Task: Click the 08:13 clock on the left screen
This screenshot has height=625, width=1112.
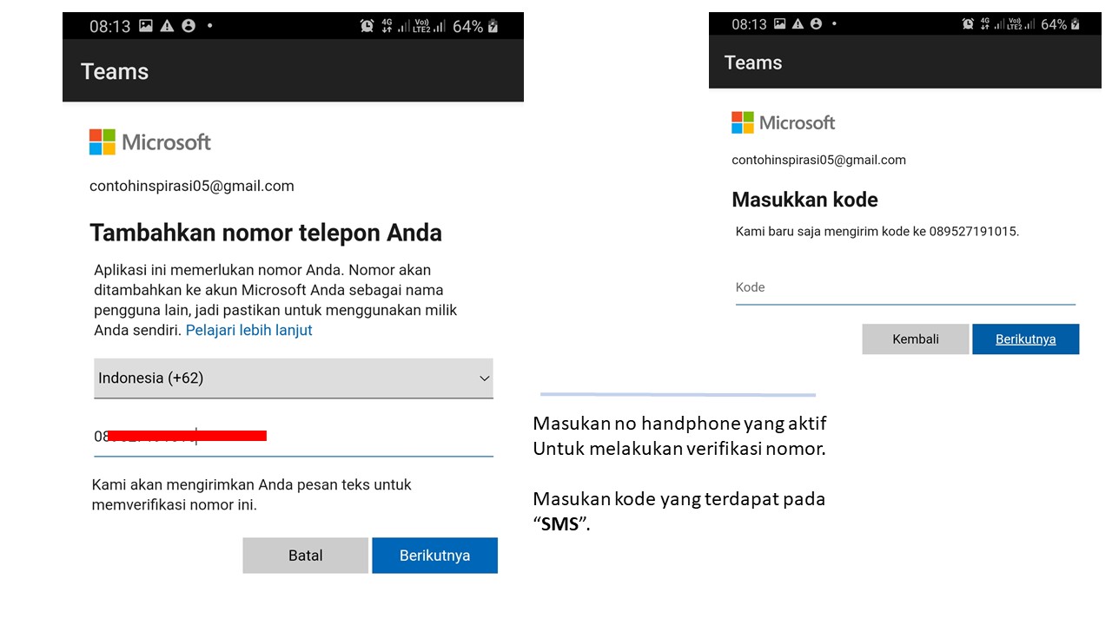Action: coord(110,26)
